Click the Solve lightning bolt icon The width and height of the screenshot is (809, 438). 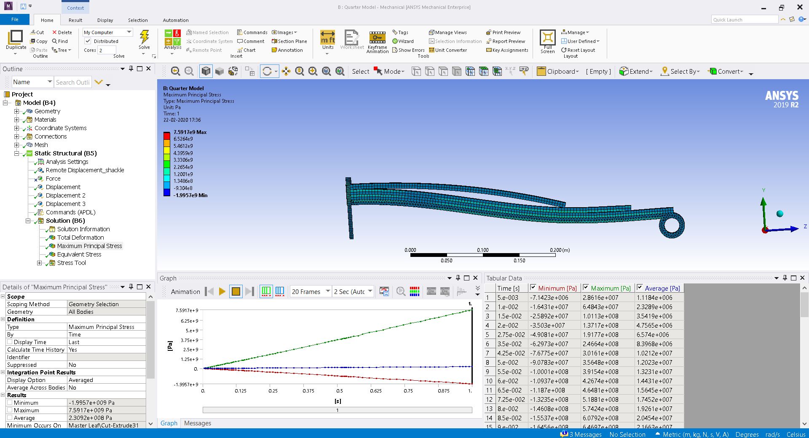144,37
